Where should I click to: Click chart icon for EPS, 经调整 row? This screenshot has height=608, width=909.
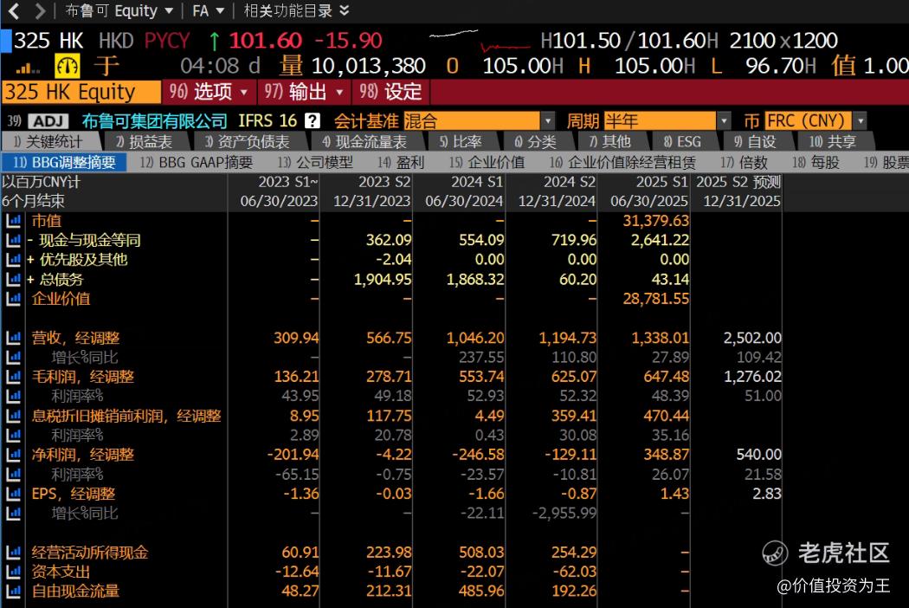[x=13, y=494]
